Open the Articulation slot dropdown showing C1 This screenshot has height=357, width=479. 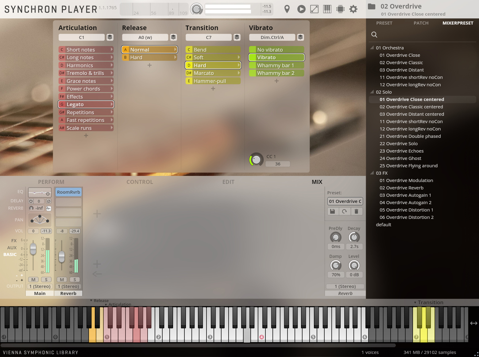(x=82, y=37)
